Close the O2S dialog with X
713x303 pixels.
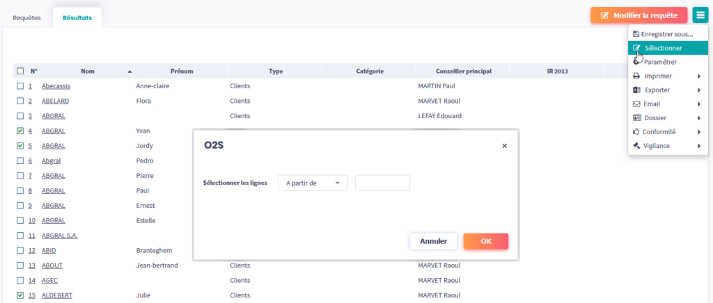click(x=504, y=146)
